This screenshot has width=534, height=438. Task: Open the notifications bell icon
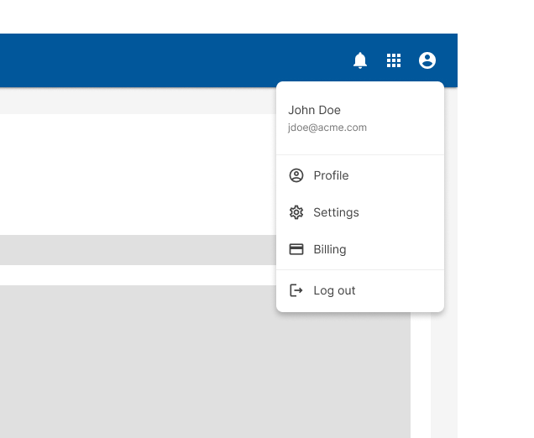tap(360, 60)
